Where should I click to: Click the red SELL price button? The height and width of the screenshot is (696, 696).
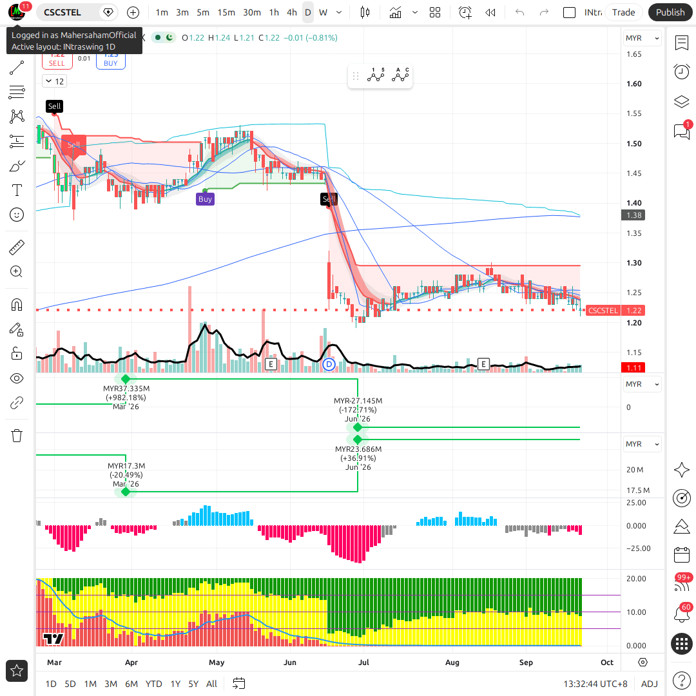(57, 61)
